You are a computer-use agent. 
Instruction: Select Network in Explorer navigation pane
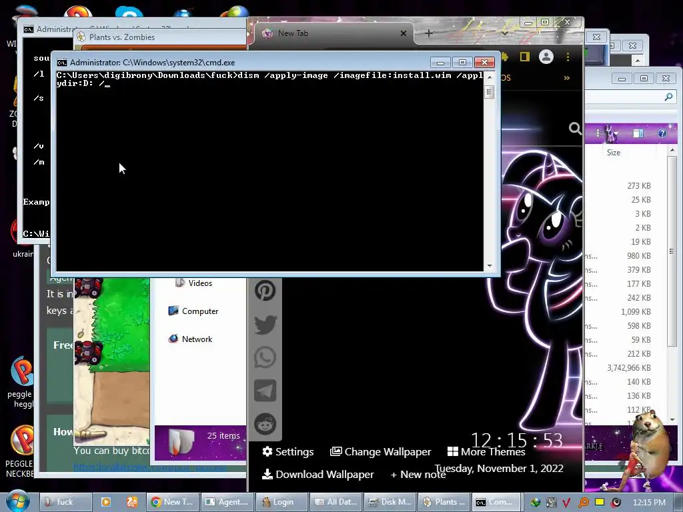tap(190, 339)
